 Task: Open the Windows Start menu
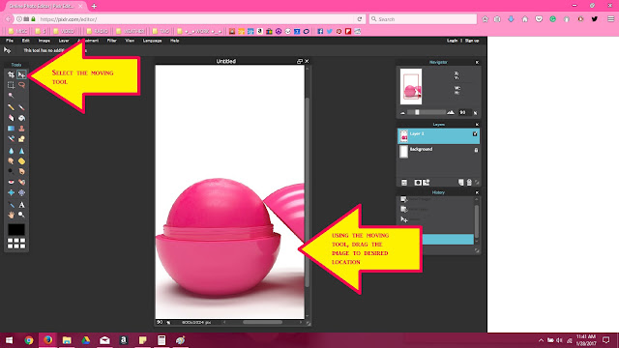(9, 340)
